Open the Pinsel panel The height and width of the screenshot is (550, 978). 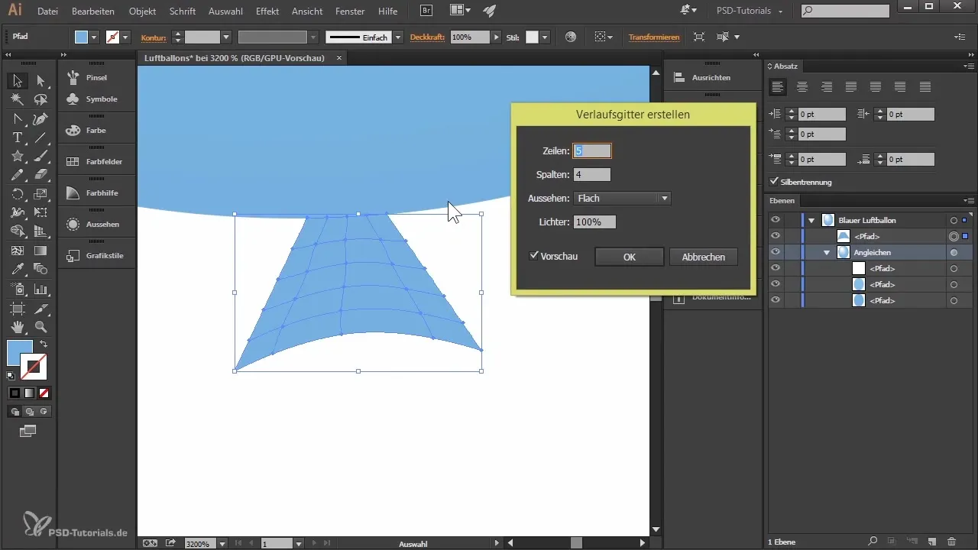(96, 78)
